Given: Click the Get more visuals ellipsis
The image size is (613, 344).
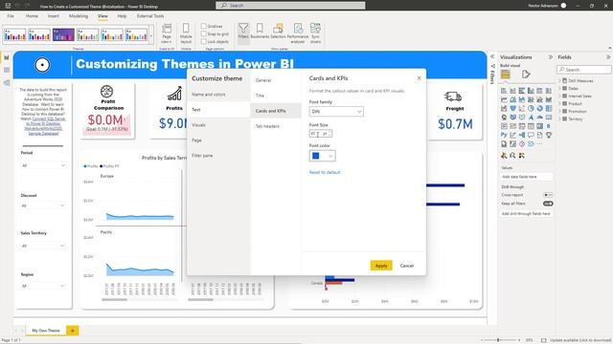Looking at the screenshot, I should [540, 144].
